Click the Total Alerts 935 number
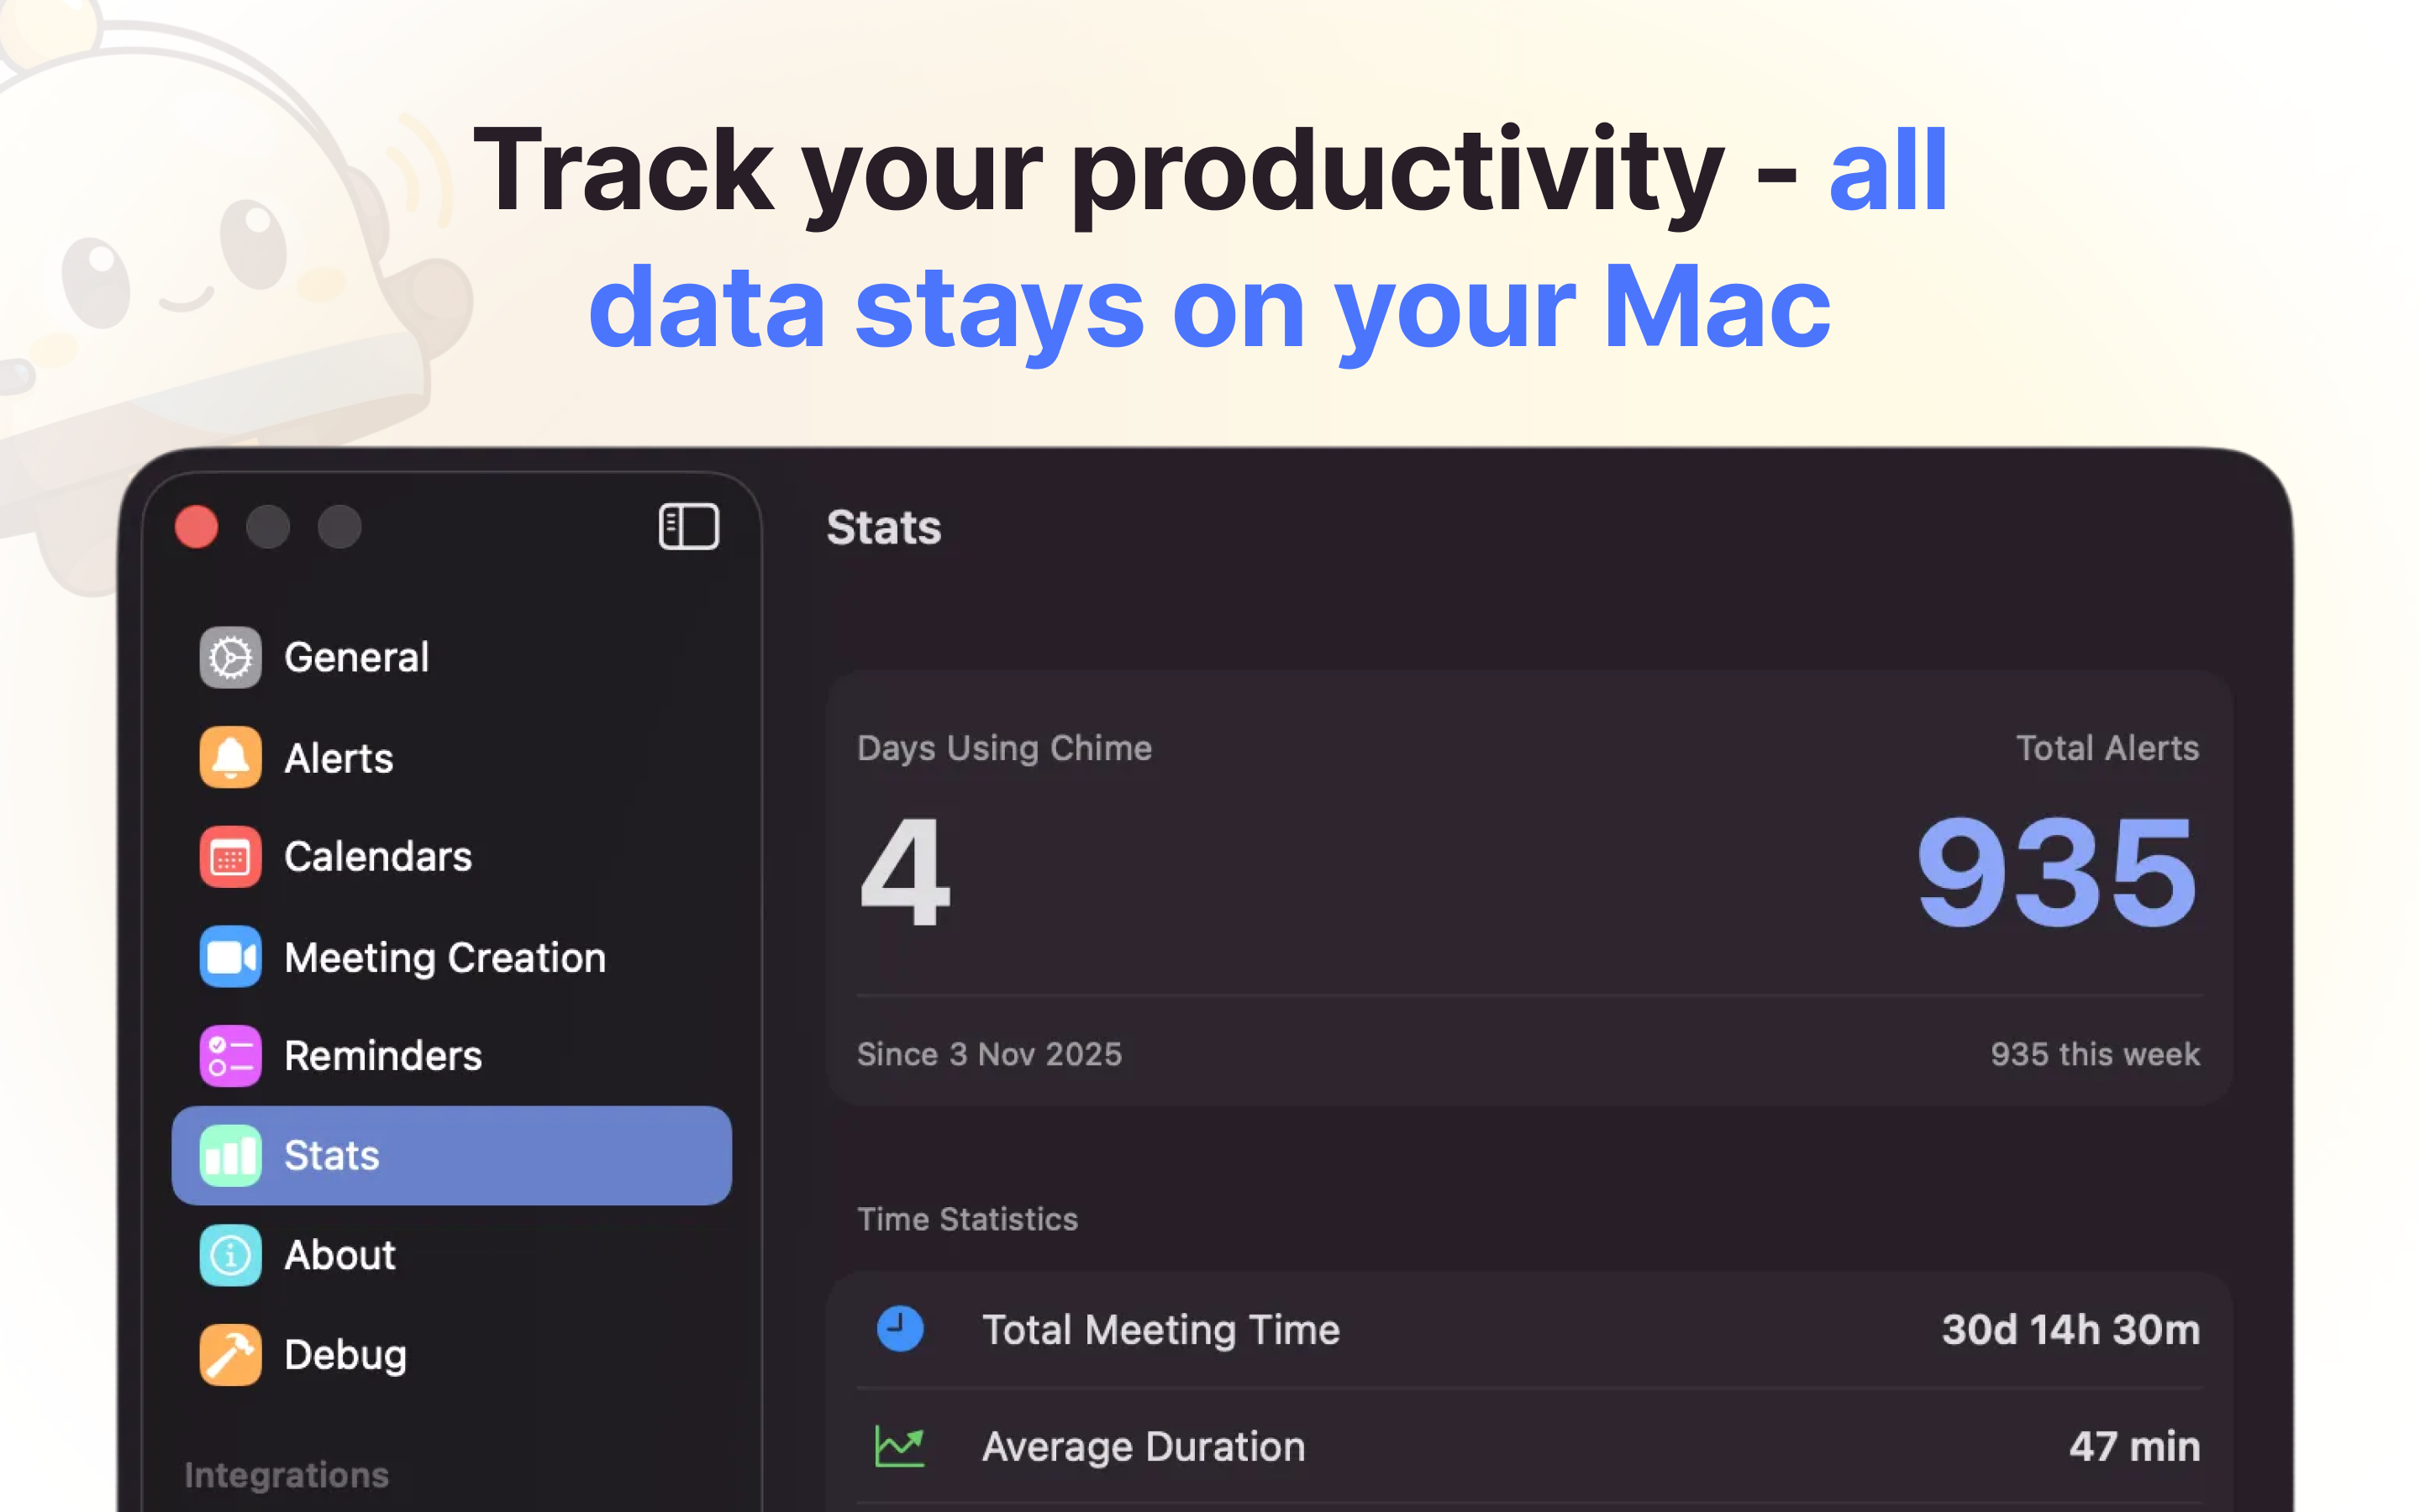 tap(2056, 871)
